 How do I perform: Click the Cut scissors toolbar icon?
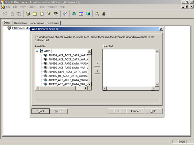click(x=5, y=14)
